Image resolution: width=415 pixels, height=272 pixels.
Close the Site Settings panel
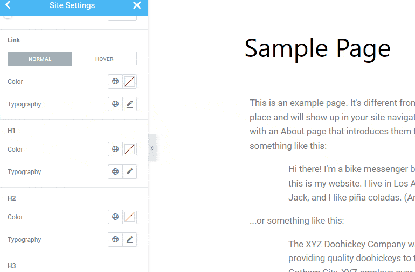[137, 5]
